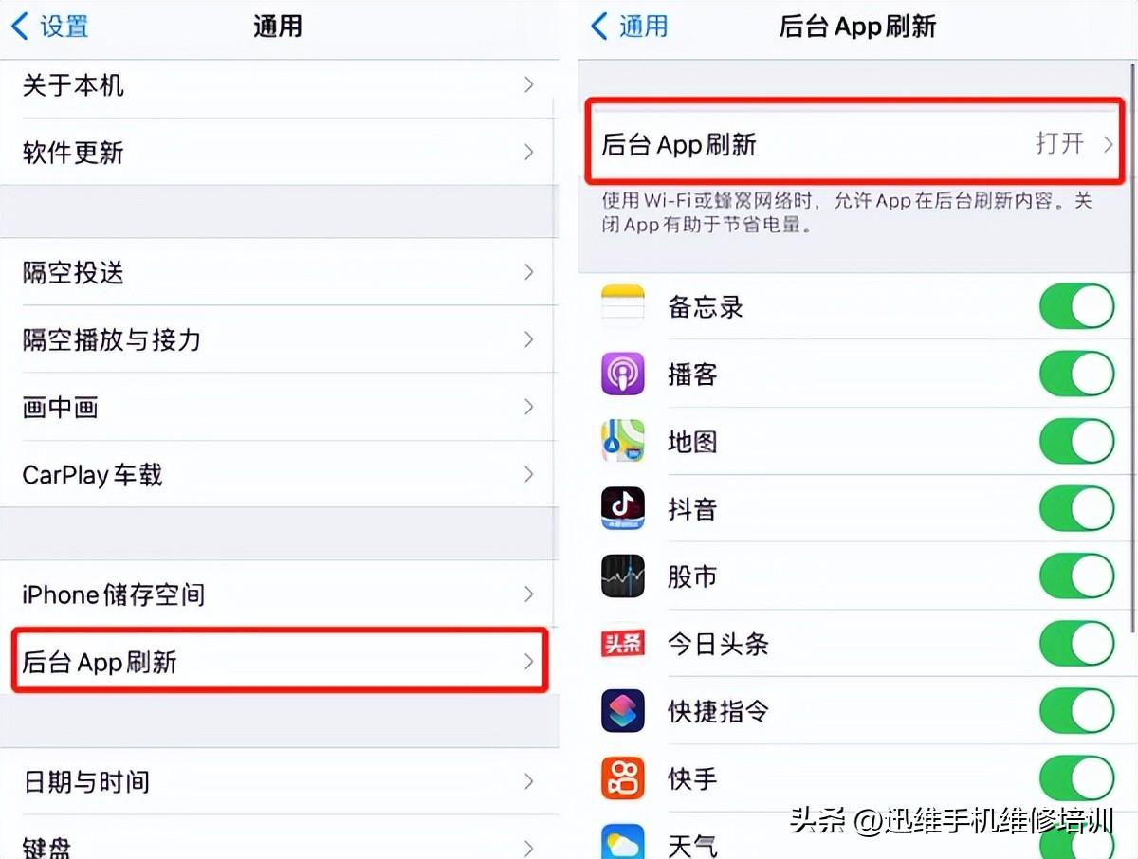Open the 后台 App 刷新 打开 setting row
The height and width of the screenshot is (859, 1138).
855,144
